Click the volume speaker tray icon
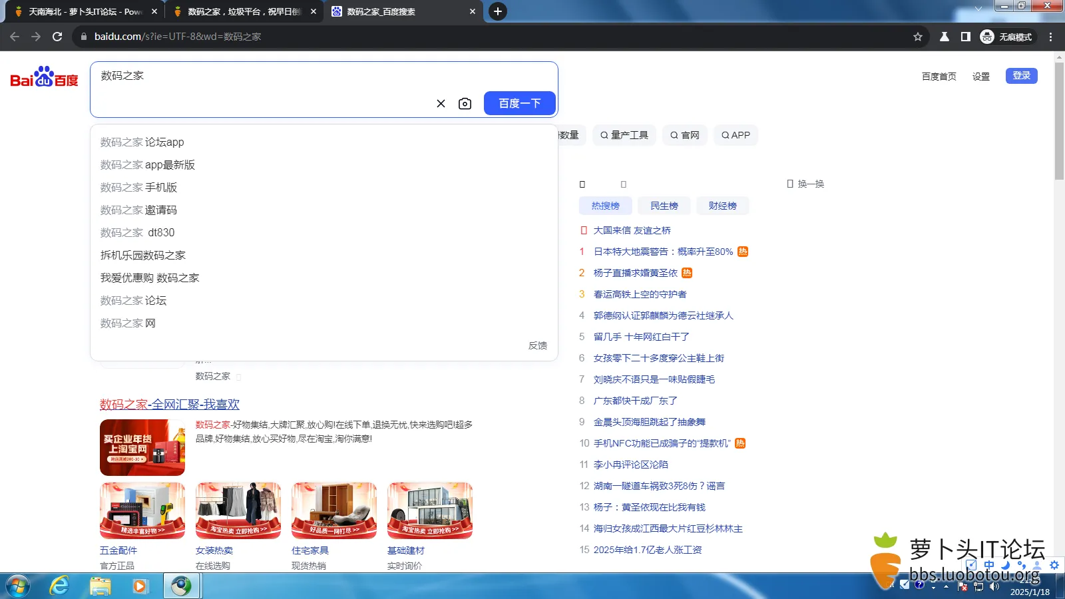 (x=994, y=586)
